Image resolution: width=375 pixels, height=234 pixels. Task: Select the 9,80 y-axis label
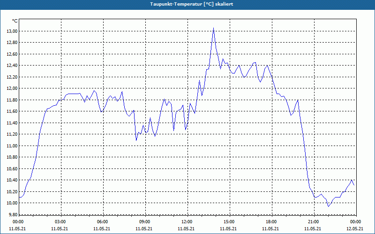13,214
